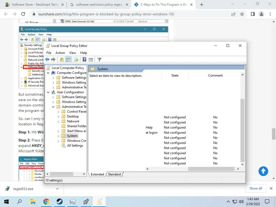Click the Filter funnel icon in toolbar
Screen dimensions: 276x207
tap(99, 60)
